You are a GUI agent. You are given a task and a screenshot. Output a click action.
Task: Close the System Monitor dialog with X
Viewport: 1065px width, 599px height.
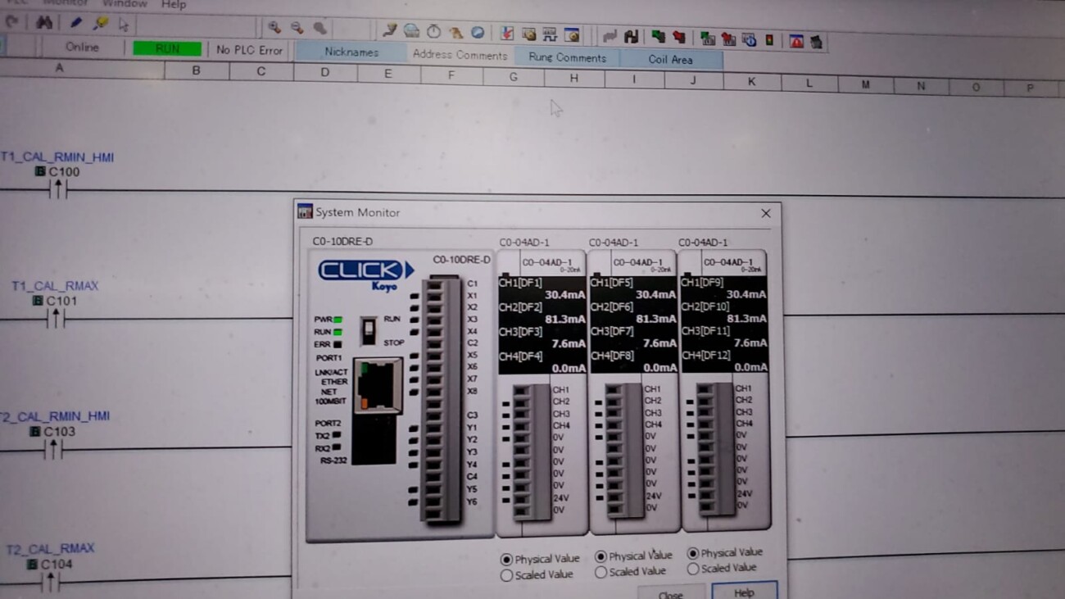point(765,213)
